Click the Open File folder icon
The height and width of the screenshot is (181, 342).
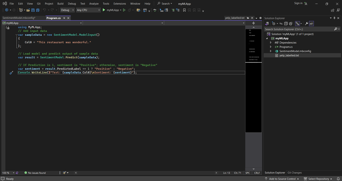coord(28,10)
